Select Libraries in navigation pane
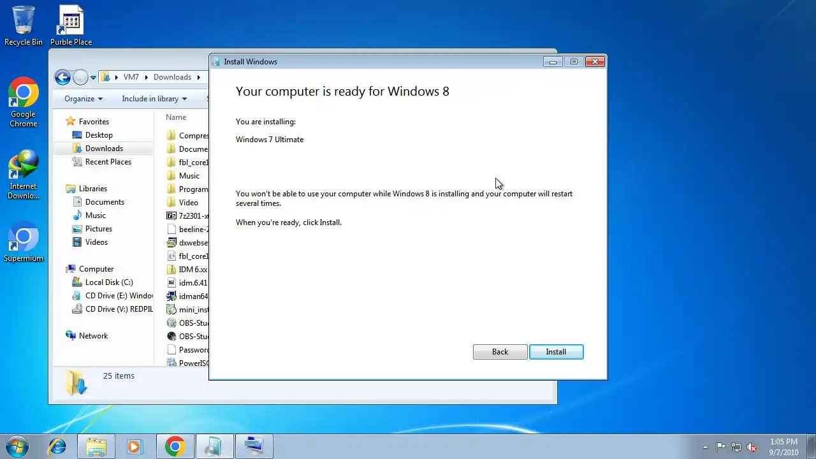The height and width of the screenshot is (459, 816). [93, 189]
